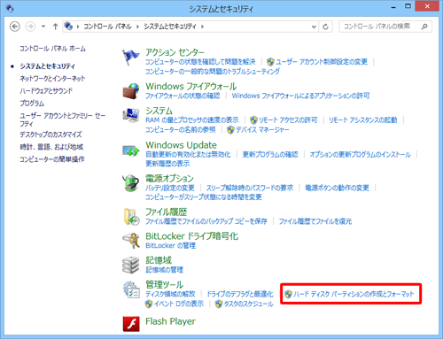443x339 pixels.
Task: Open ユーザー アカウント制御設定の変更 link
Action: coord(322,62)
